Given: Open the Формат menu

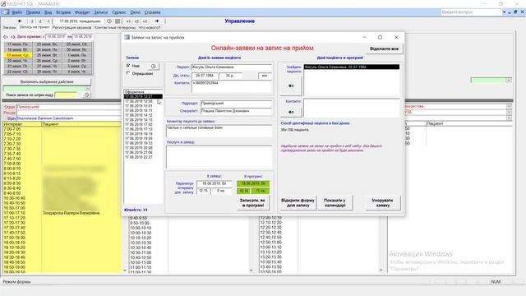Looking at the screenshot, I should pyautogui.click(x=82, y=12).
